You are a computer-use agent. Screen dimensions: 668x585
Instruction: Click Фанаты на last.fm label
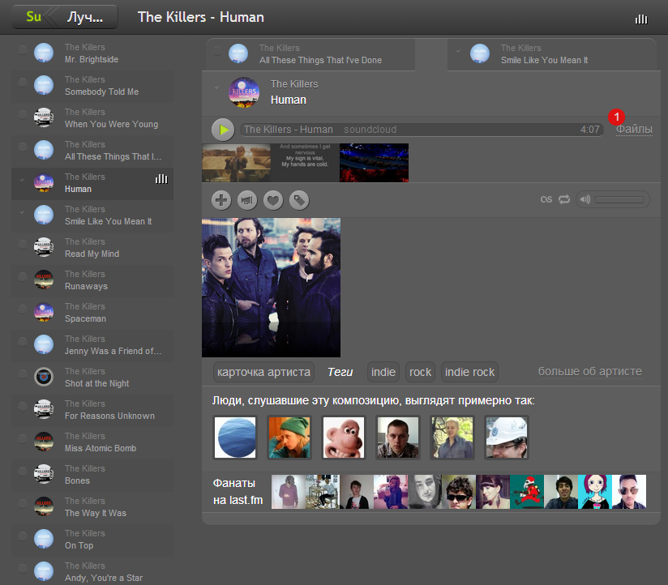(x=238, y=491)
